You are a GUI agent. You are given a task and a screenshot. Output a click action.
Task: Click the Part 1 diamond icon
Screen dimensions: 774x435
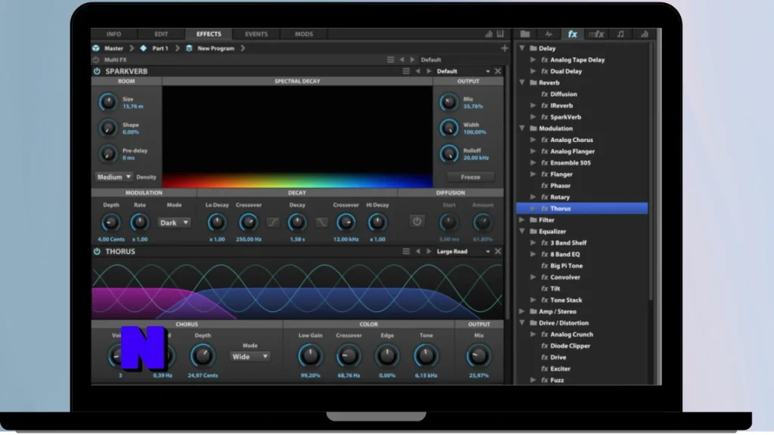point(143,48)
